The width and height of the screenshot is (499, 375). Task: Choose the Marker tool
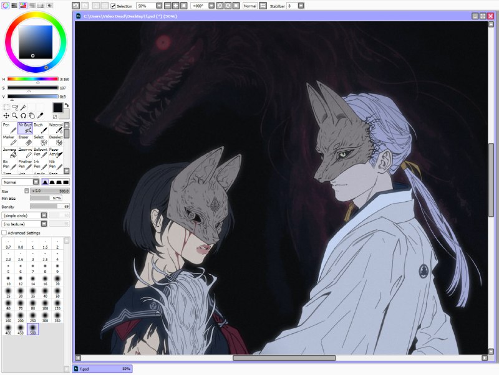9,140
